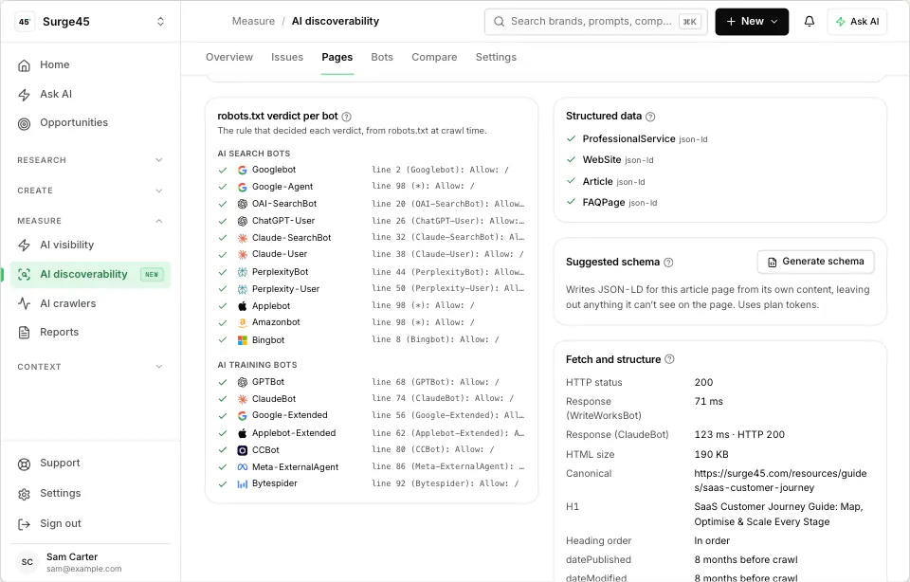Click the AI crawlers pulse icon
This screenshot has height=582, width=910.
pyautogui.click(x=24, y=303)
